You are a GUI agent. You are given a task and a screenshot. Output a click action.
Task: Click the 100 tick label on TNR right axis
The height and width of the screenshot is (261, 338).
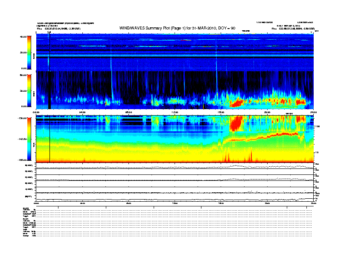(x=318, y=126)
